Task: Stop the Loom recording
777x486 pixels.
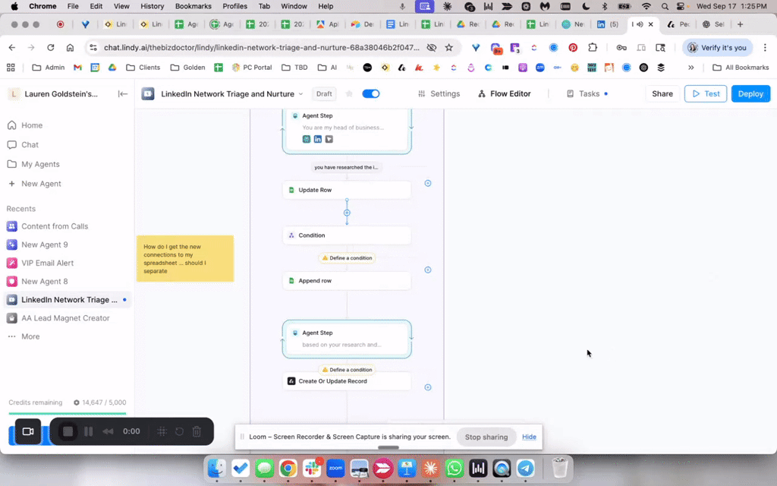Action: pos(68,431)
